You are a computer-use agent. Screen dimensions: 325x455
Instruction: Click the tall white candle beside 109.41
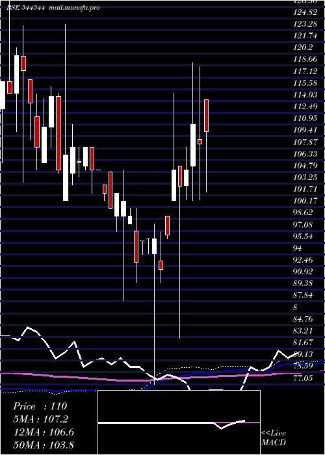[193, 145]
